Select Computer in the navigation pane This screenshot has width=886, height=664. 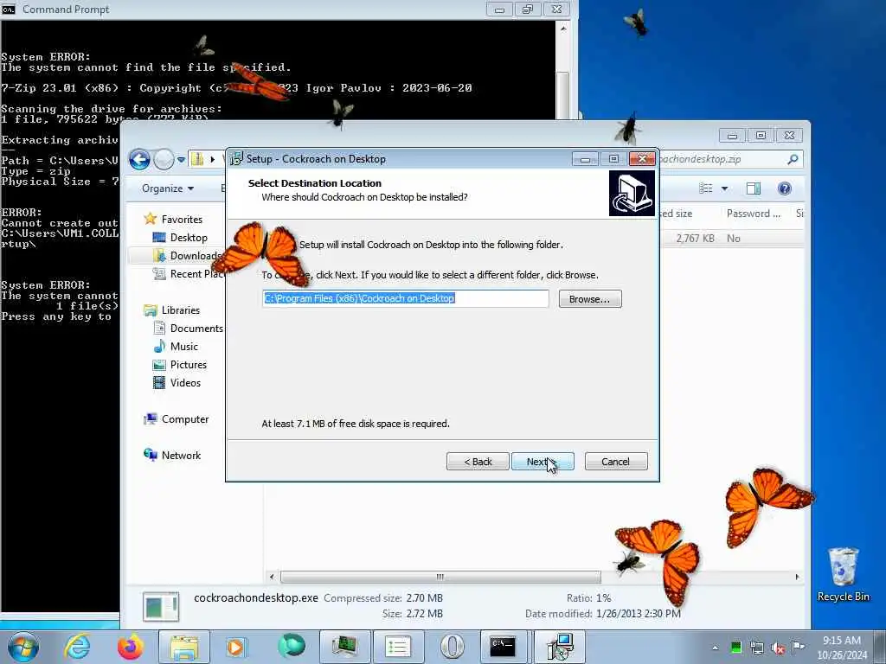click(185, 419)
